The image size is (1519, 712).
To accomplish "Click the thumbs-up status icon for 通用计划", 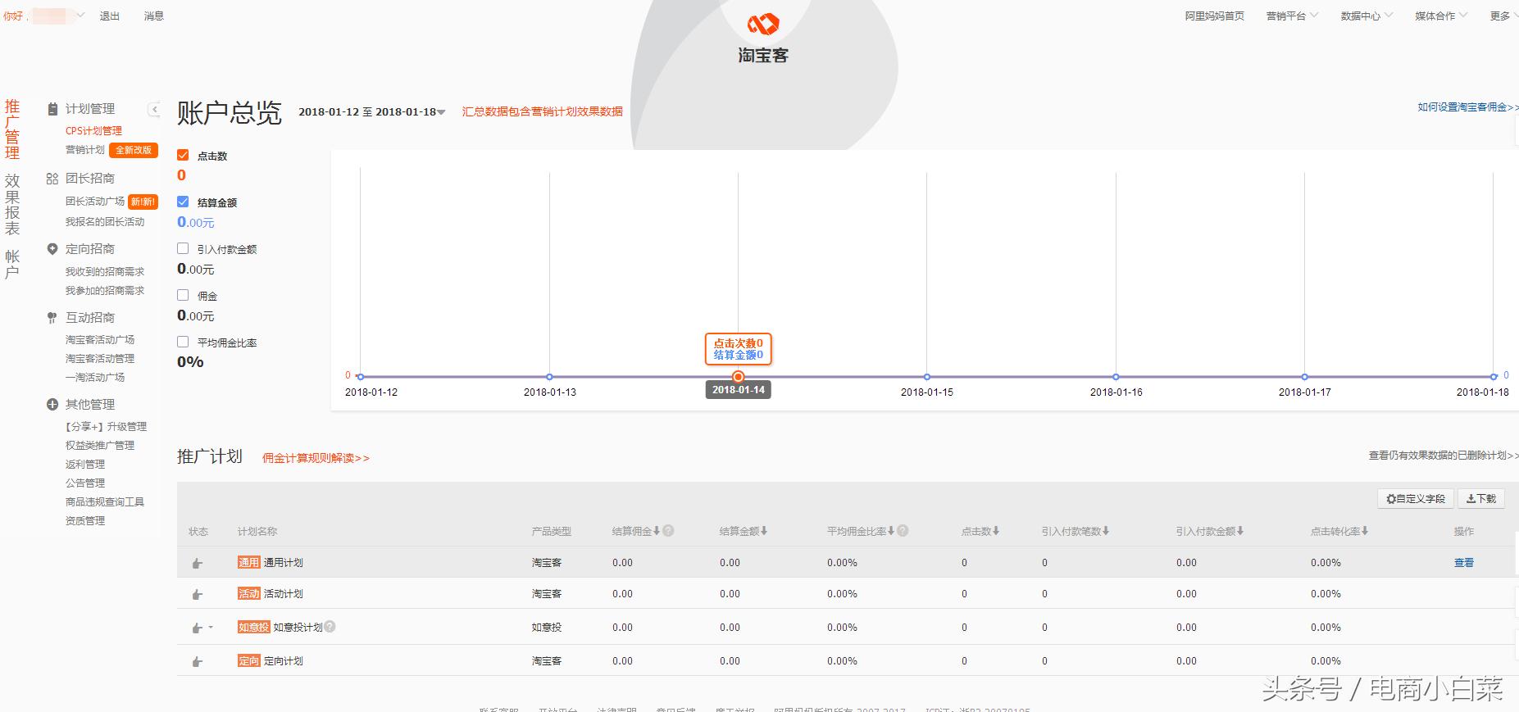I will pyautogui.click(x=197, y=564).
